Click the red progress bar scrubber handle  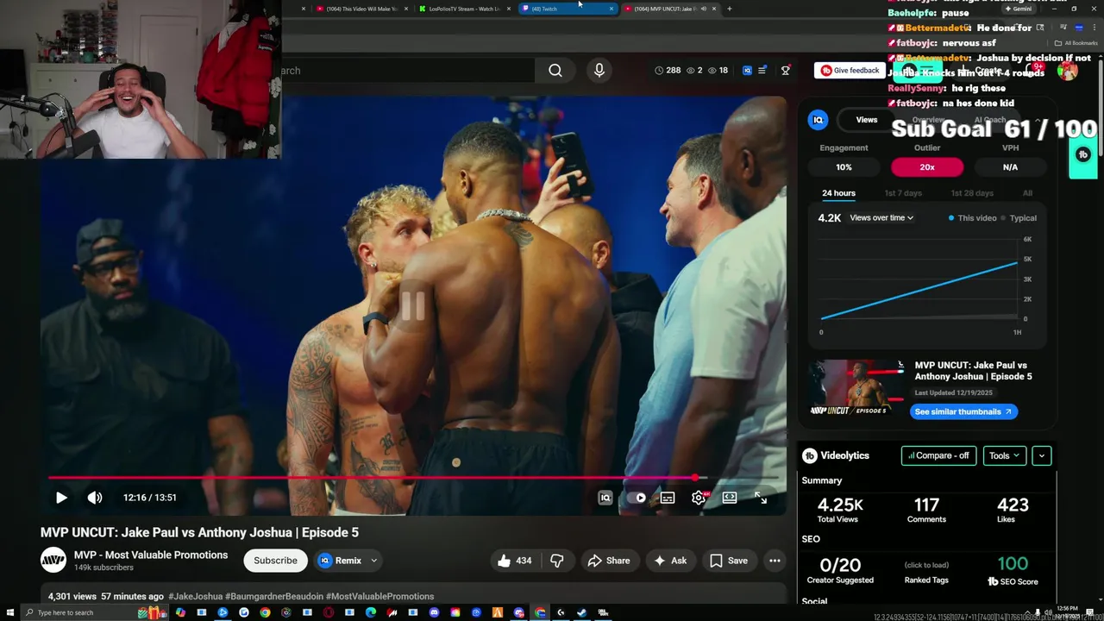click(x=695, y=477)
